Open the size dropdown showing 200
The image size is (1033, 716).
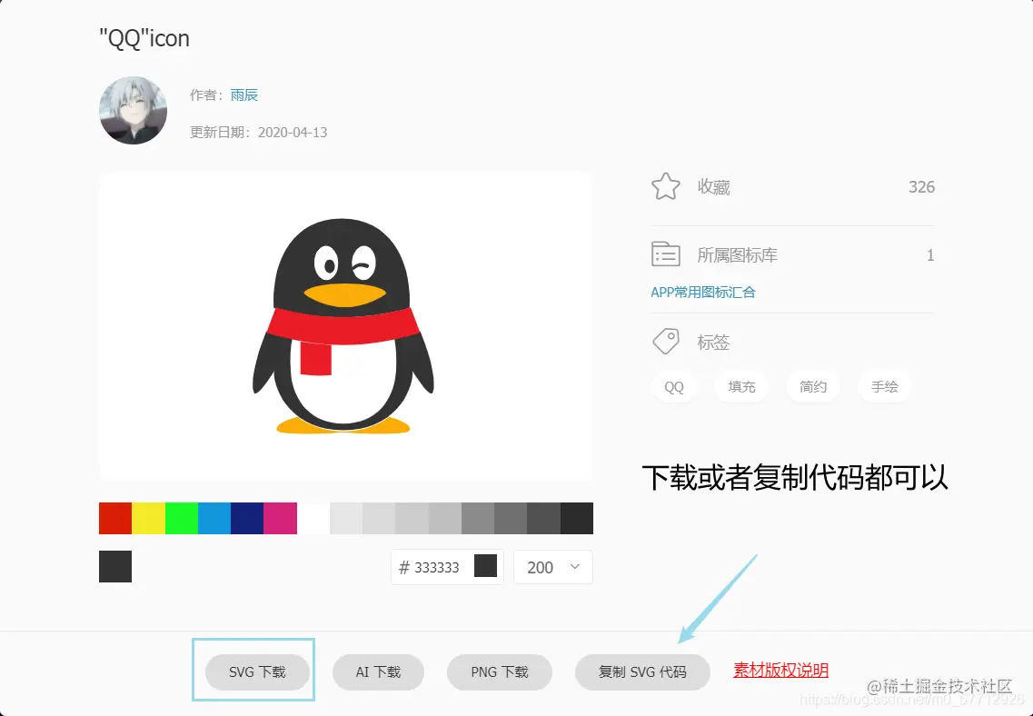point(552,567)
